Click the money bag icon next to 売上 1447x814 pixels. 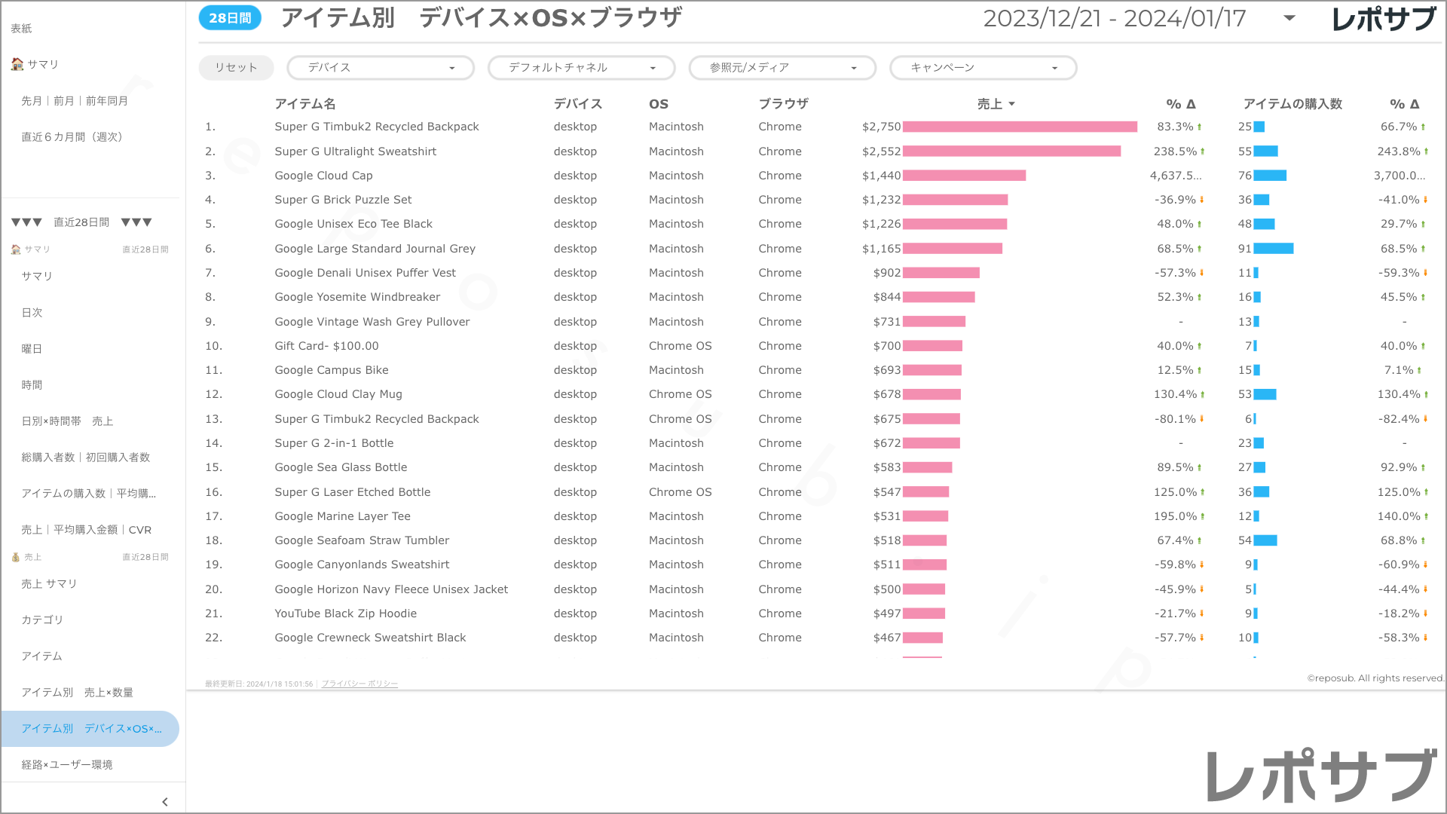click(x=15, y=557)
